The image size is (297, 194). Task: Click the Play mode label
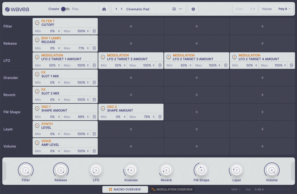(75, 9)
